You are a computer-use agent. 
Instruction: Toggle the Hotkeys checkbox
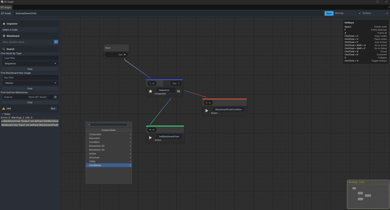pos(387,13)
